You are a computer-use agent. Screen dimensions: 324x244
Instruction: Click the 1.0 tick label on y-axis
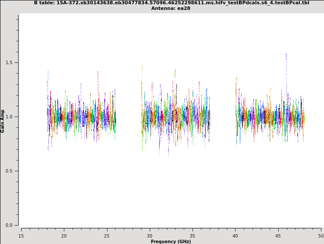coord(9,117)
